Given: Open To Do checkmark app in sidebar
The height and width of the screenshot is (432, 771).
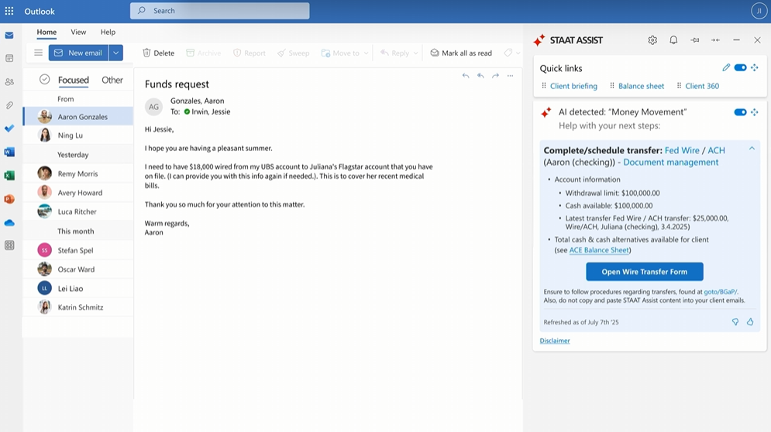Looking at the screenshot, I should [9, 129].
